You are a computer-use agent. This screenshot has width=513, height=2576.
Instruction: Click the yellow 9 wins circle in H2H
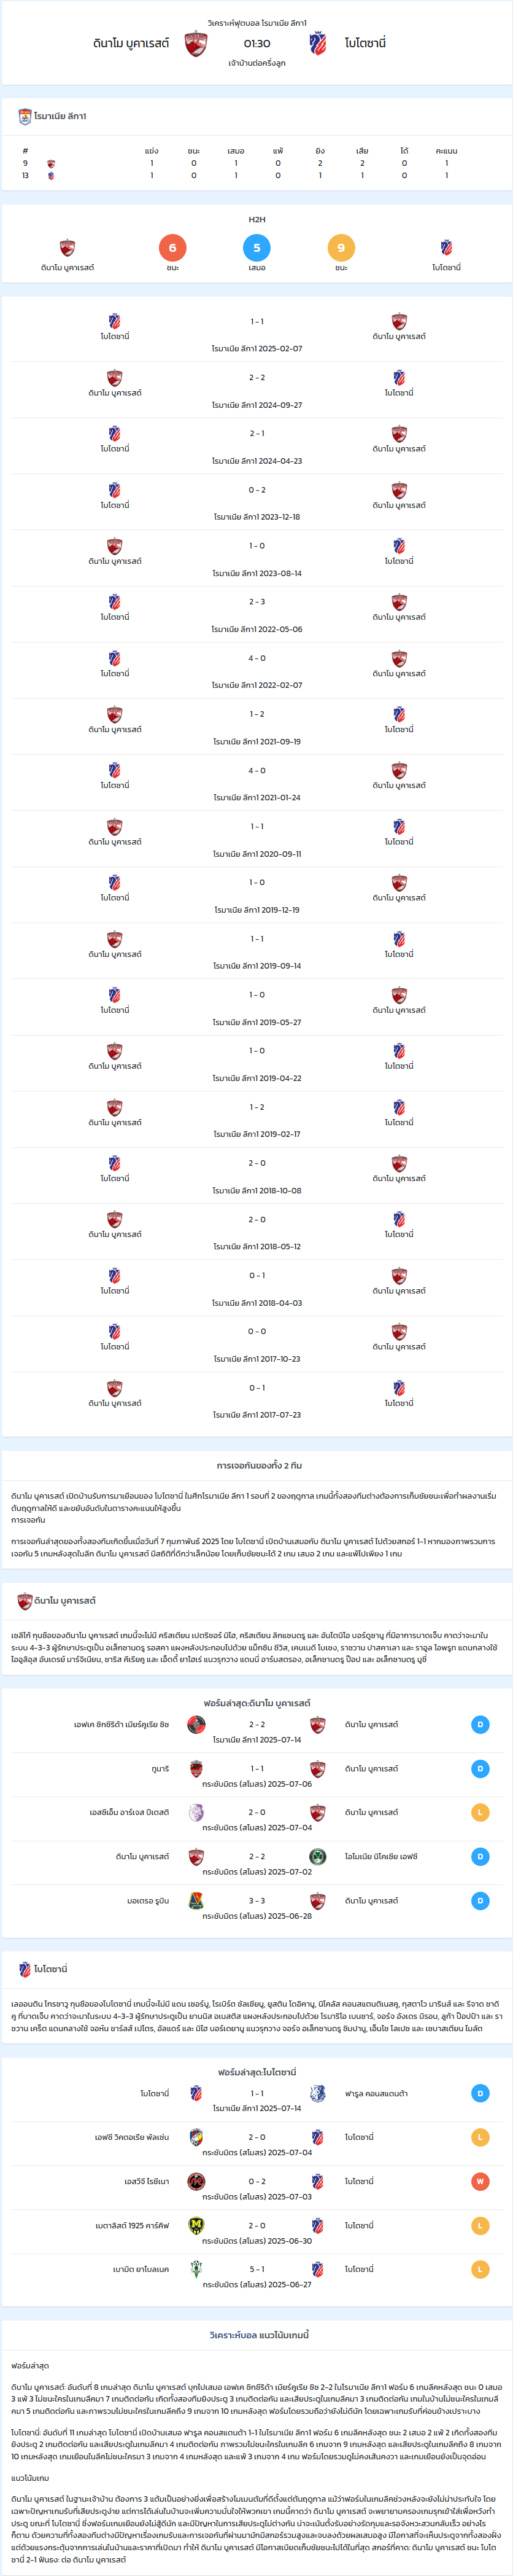click(341, 248)
